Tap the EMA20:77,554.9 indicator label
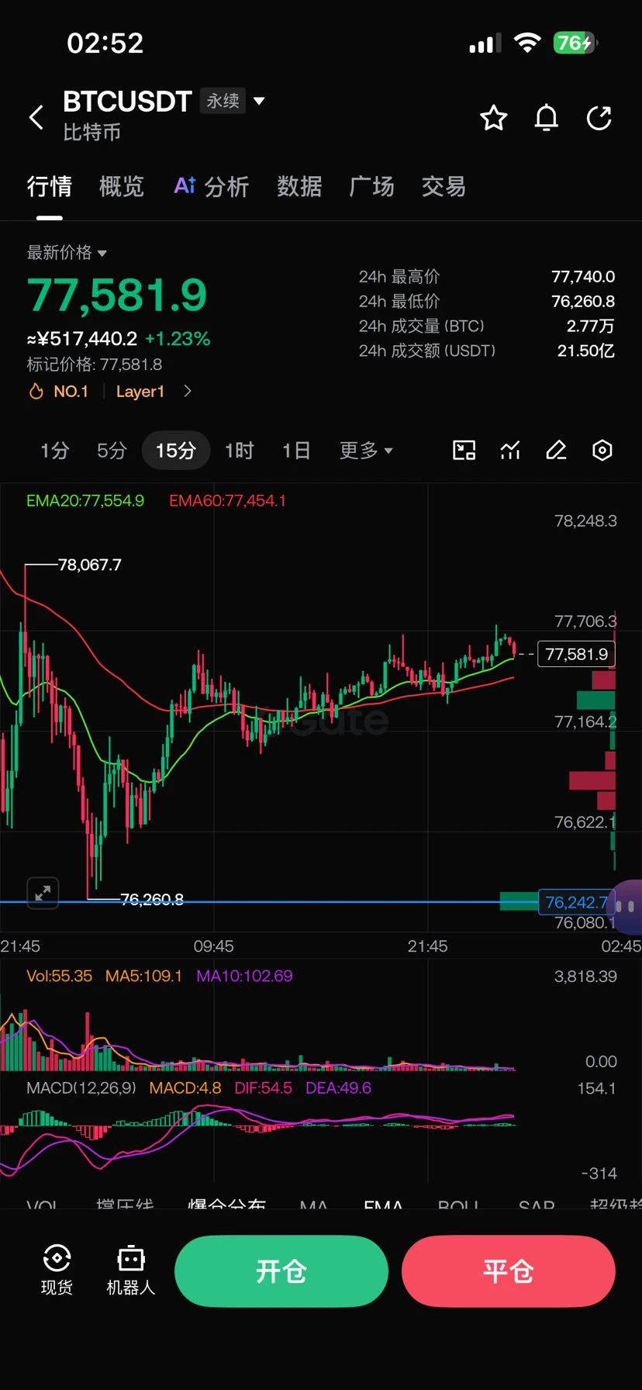Screen dimensions: 642x1390 [85, 501]
